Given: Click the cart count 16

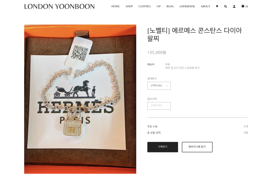Looking at the screenshot, I should (x=247, y=6).
